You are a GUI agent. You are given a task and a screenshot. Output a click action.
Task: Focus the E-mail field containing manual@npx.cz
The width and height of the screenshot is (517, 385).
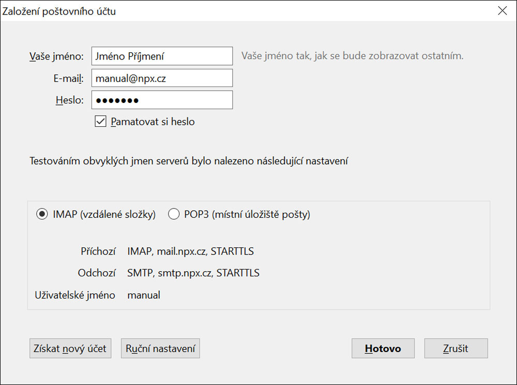(x=162, y=78)
